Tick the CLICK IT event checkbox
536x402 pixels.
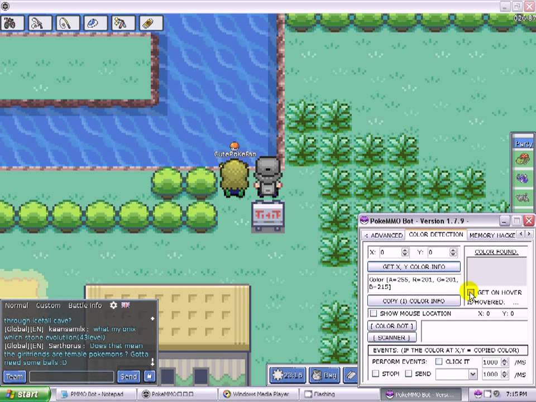click(x=439, y=361)
